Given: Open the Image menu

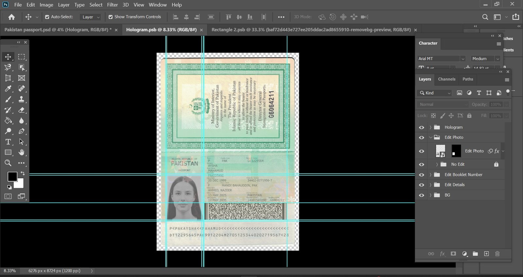Looking at the screenshot, I should point(46,5).
